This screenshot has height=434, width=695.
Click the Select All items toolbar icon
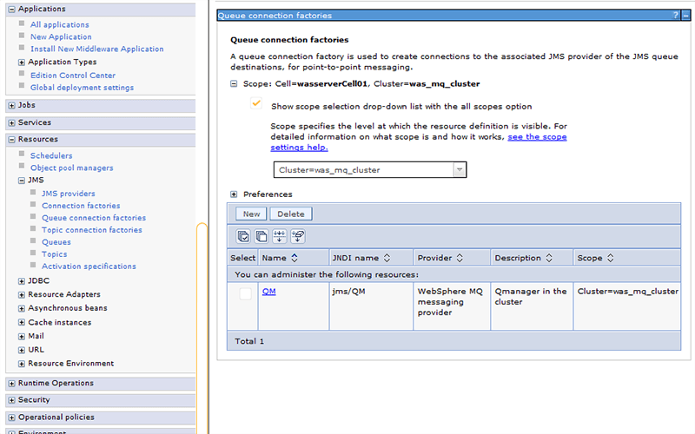click(x=243, y=236)
